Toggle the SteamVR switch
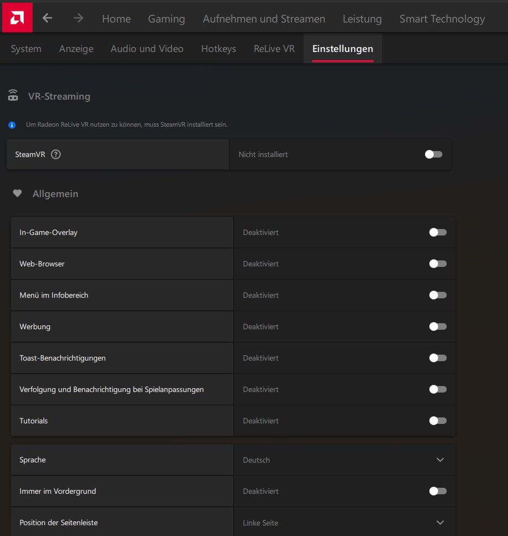508x536 pixels. tap(433, 154)
